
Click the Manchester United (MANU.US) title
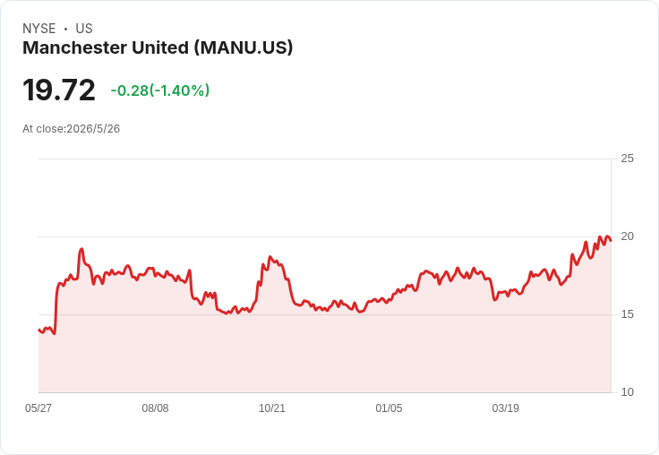tap(158, 47)
